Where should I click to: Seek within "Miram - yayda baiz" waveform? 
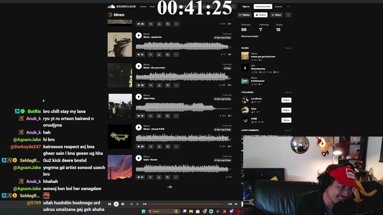click(183, 46)
